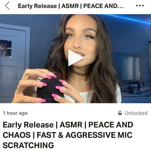Open the three-dot more options menu
Screen dimensions: 151x151
140,6
